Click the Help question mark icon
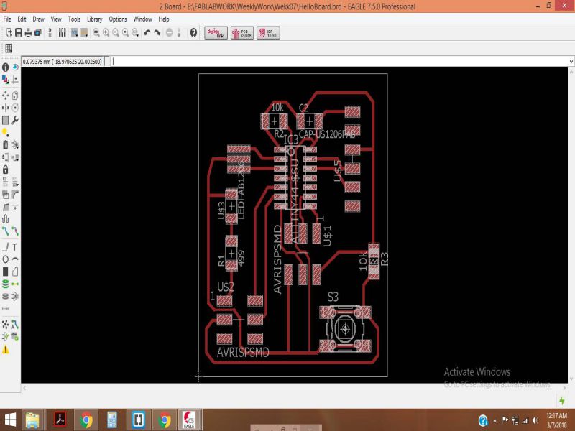 (x=193, y=32)
